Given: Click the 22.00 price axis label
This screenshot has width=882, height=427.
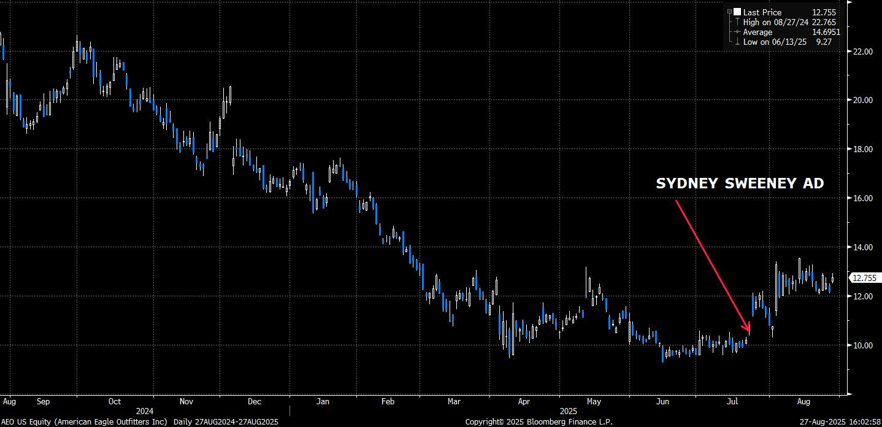Looking at the screenshot, I should [863, 52].
